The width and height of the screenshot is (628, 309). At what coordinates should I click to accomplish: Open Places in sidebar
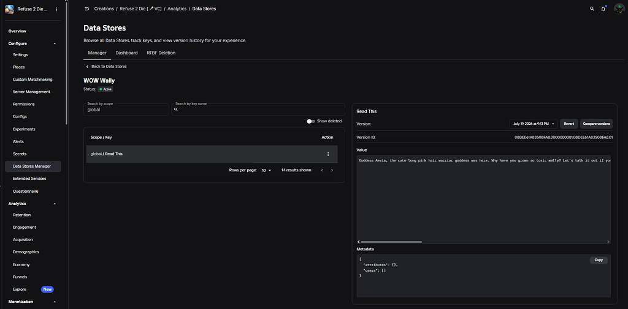19,67
